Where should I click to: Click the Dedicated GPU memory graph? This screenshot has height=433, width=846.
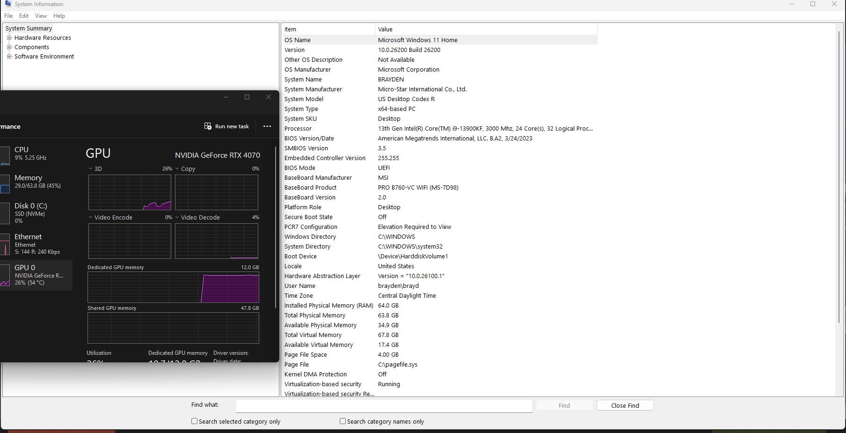coord(173,287)
